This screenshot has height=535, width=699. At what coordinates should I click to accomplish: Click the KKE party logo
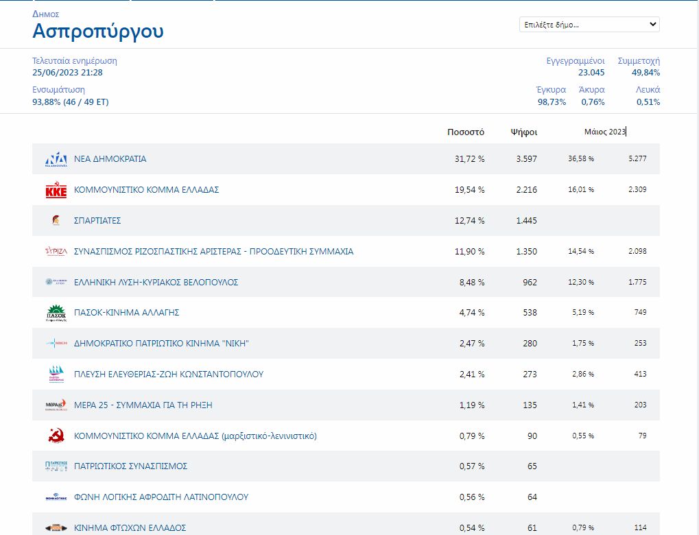56,190
